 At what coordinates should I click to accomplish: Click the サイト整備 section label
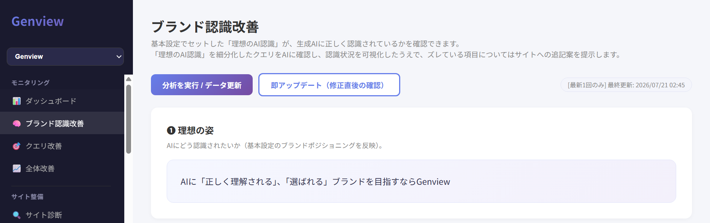pyautogui.click(x=27, y=196)
